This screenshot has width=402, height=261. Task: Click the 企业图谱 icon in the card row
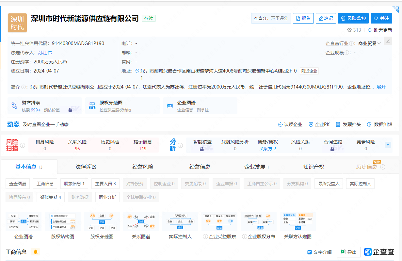point(170,106)
